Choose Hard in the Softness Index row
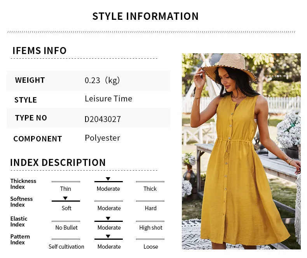The height and width of the screenshot is (258, 307). [150, 208]
